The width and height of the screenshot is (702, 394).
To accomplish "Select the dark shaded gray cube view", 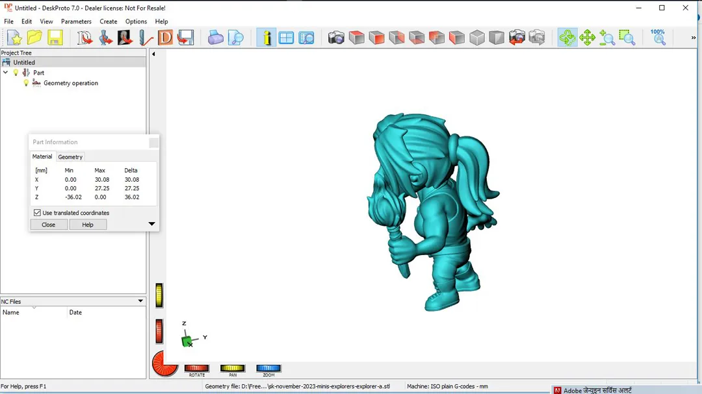I will click(x=497, y=38).
